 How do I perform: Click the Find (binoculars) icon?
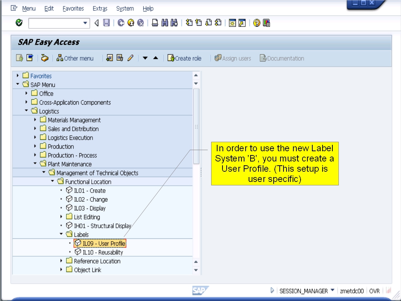(x=164, y=23)
